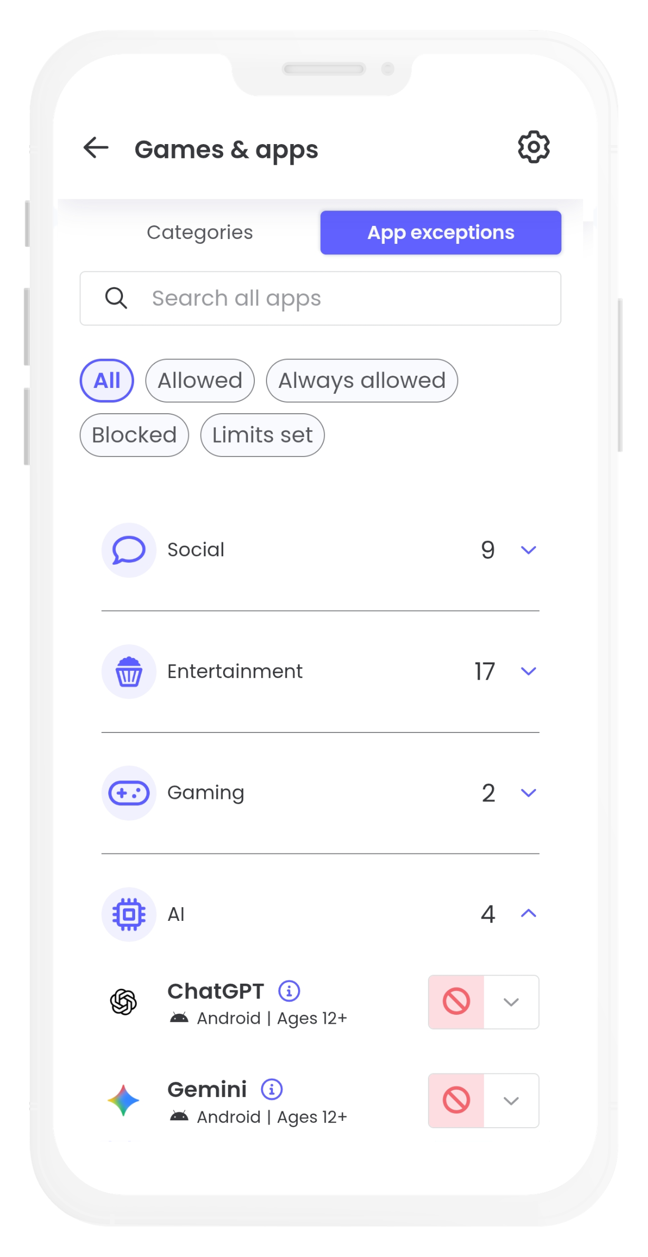This screenshot has height=1257, width=648.
Task: Select the Blocked filter chip
Action: pos(134,435)
